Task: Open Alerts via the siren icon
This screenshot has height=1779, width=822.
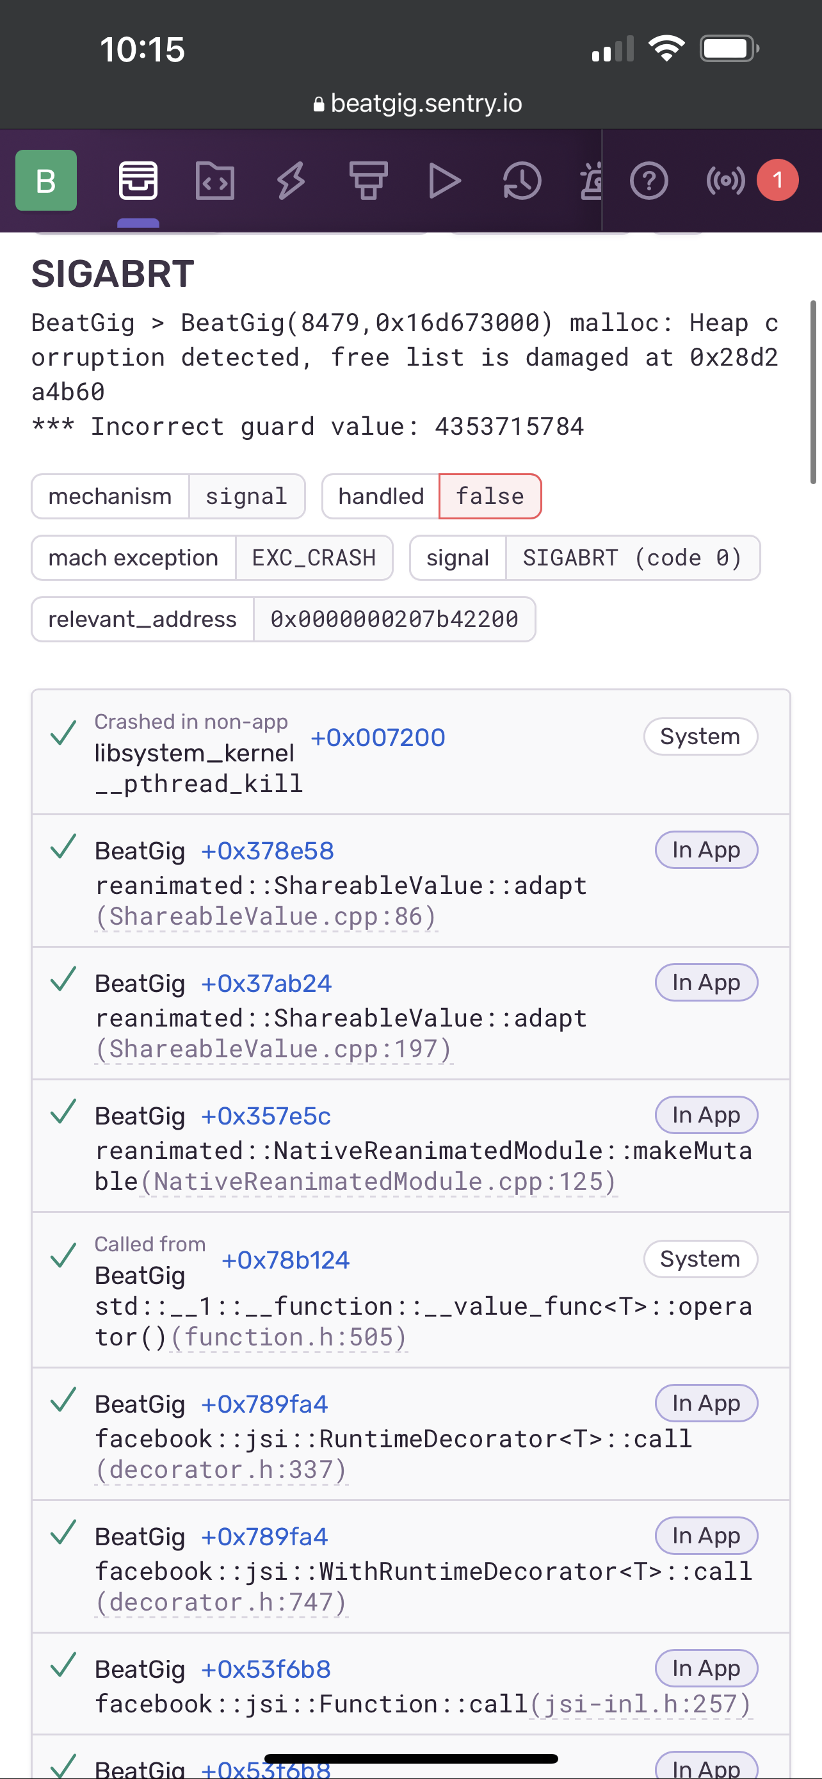Action: tap(590, 180)
